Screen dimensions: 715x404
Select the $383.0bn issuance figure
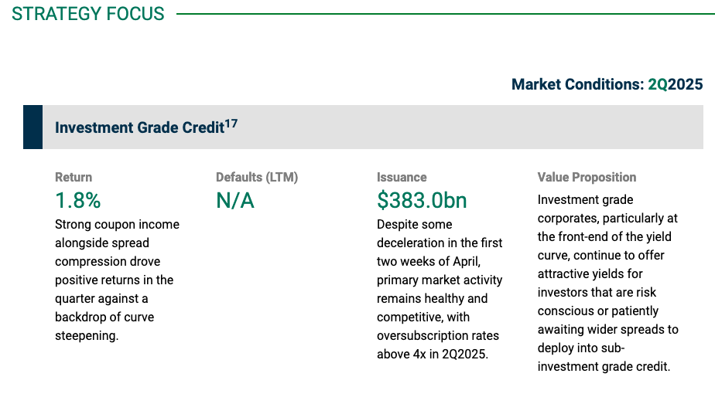(422, 201)
